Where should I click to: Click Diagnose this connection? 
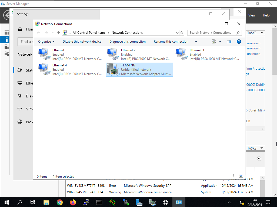pyautogui.click(x=127, y=42)
